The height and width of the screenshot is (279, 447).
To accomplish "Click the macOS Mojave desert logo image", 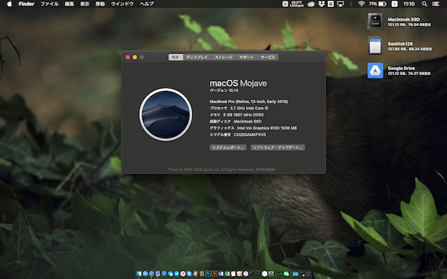I will point(165,115).
